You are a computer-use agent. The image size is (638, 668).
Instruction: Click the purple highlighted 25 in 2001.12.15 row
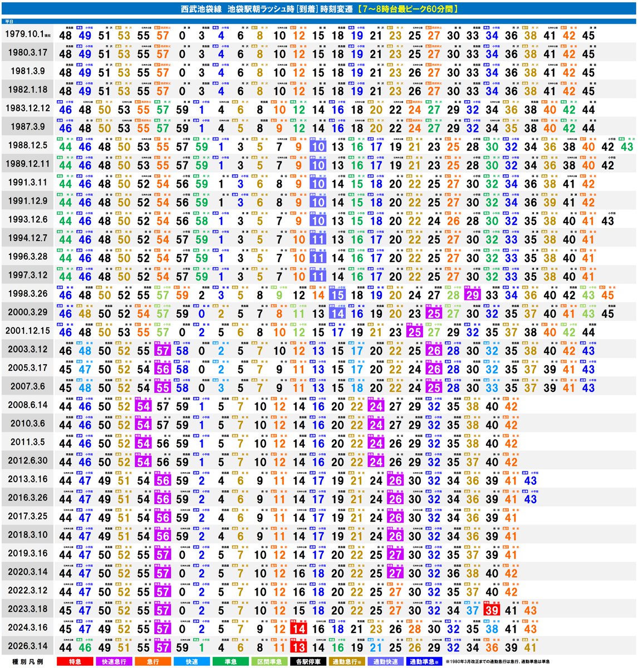point(414,332)
